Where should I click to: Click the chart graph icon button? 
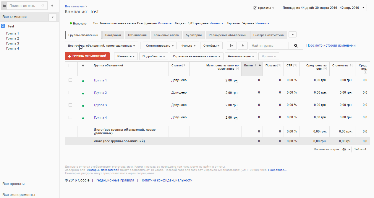232,46
